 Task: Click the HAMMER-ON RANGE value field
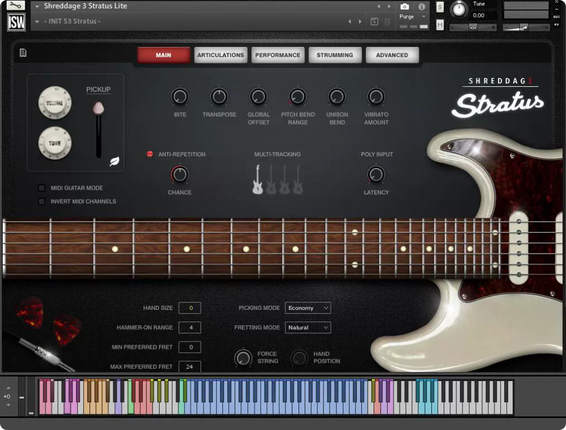pyautogui.click(x=190, y=328)
